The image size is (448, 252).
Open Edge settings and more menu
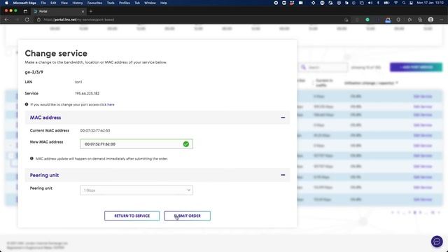click(x=442, y=20)
